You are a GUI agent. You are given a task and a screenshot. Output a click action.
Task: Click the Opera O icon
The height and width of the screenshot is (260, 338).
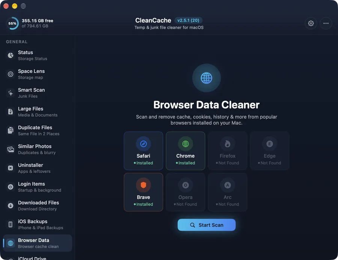point(186,185)
